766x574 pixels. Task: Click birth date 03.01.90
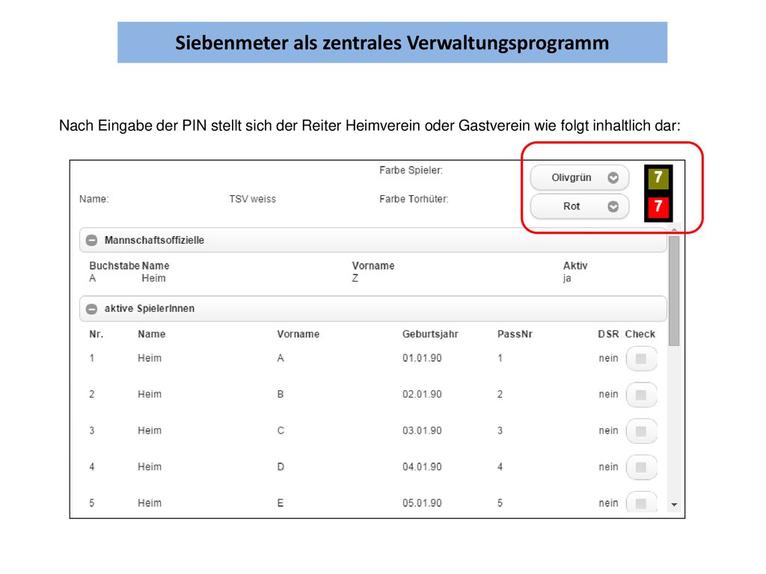point(422,431)
